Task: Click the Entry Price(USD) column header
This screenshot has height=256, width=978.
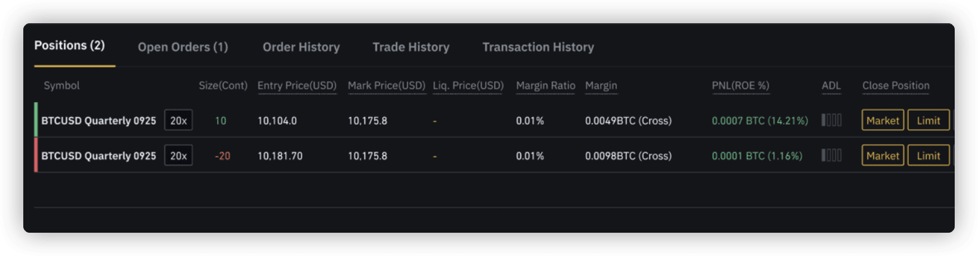Action: (x=297, y=86)
